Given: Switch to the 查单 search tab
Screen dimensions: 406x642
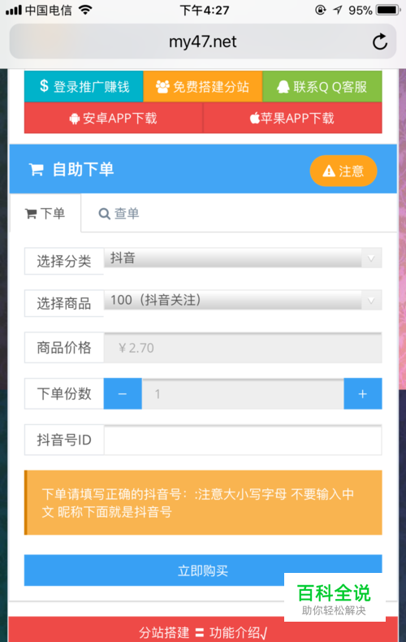Looking at the screenshot, I should click(119, 213).
